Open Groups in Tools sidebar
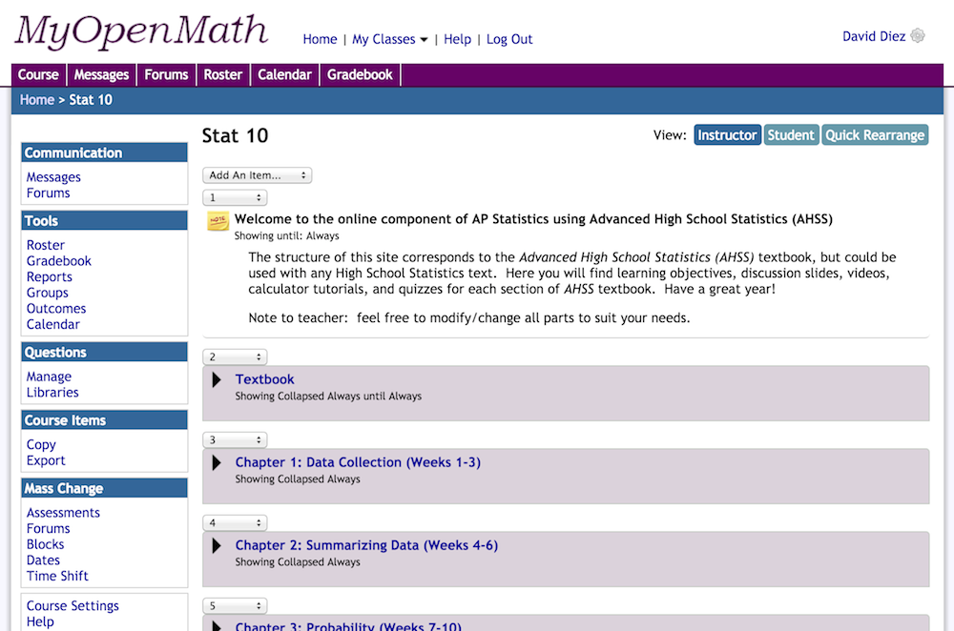The image size is (954, 631). (x=48, y=293)
